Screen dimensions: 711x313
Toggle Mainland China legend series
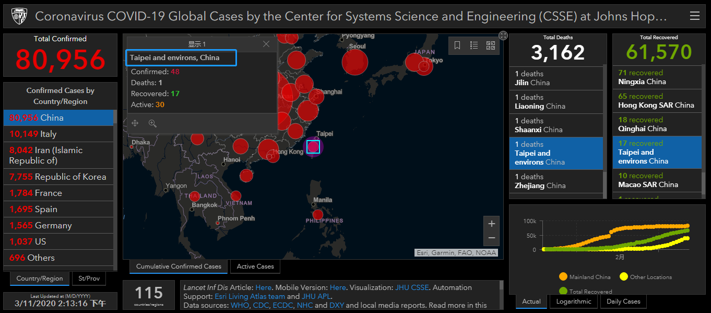(585, 277)
